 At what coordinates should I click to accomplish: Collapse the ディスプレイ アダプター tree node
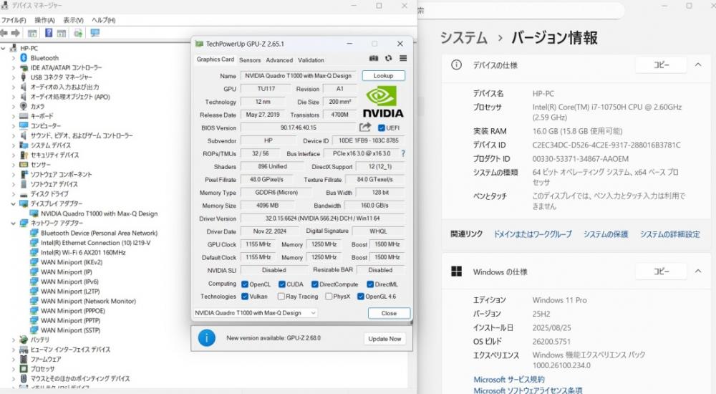(x=13, y=204)
